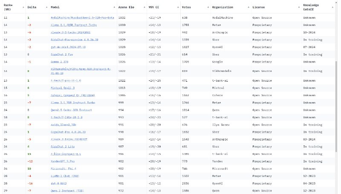Select the Delta value 15
This screenshot has width=341, height=194.
tap(29, 154)
